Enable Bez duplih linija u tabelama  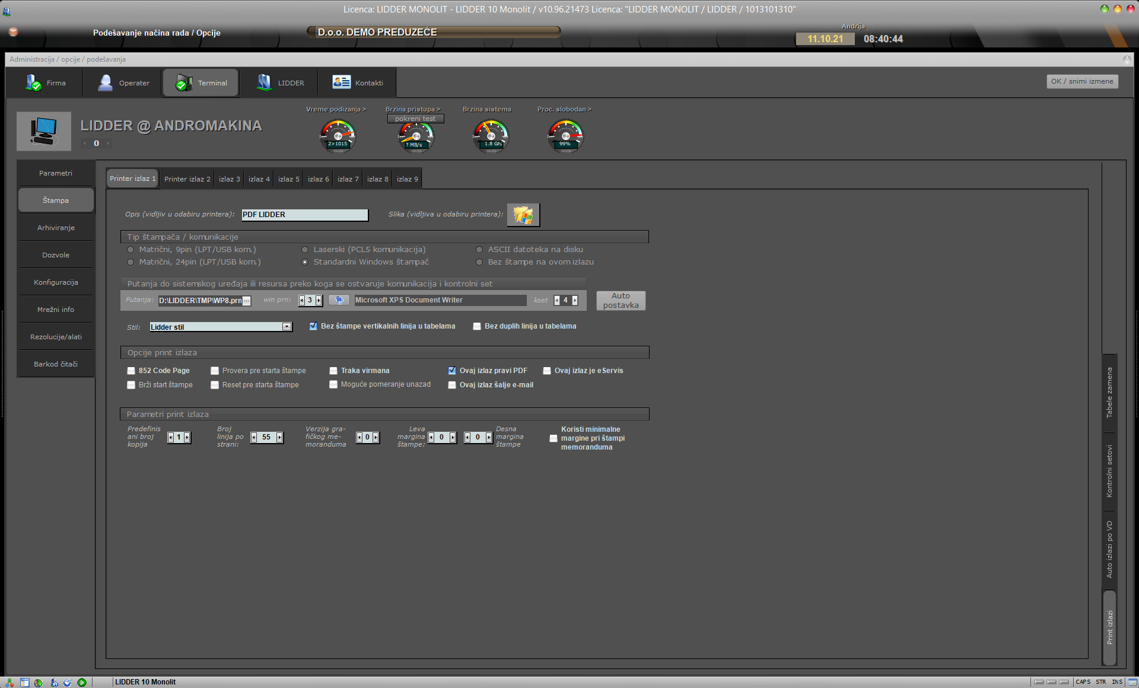click(477, 326)
